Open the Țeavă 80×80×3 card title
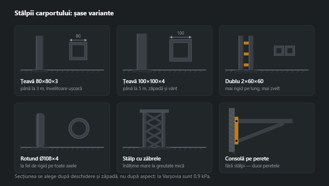Image resolution: width=329 pixels, height=186 pixels. 39,81
